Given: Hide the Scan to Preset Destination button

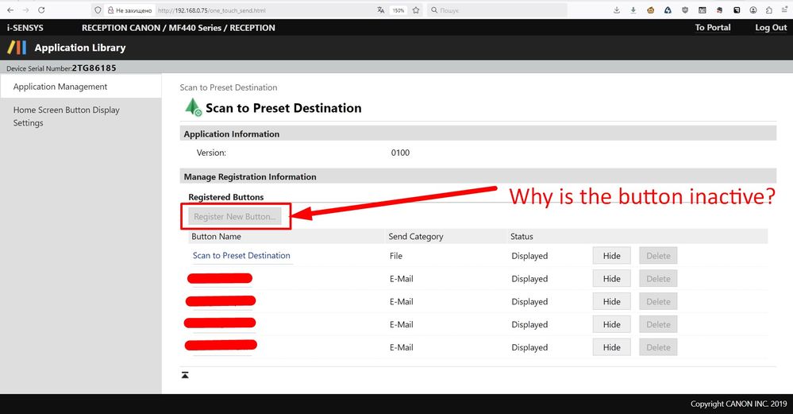Looking at the screenshot, I should coord(611,256).
